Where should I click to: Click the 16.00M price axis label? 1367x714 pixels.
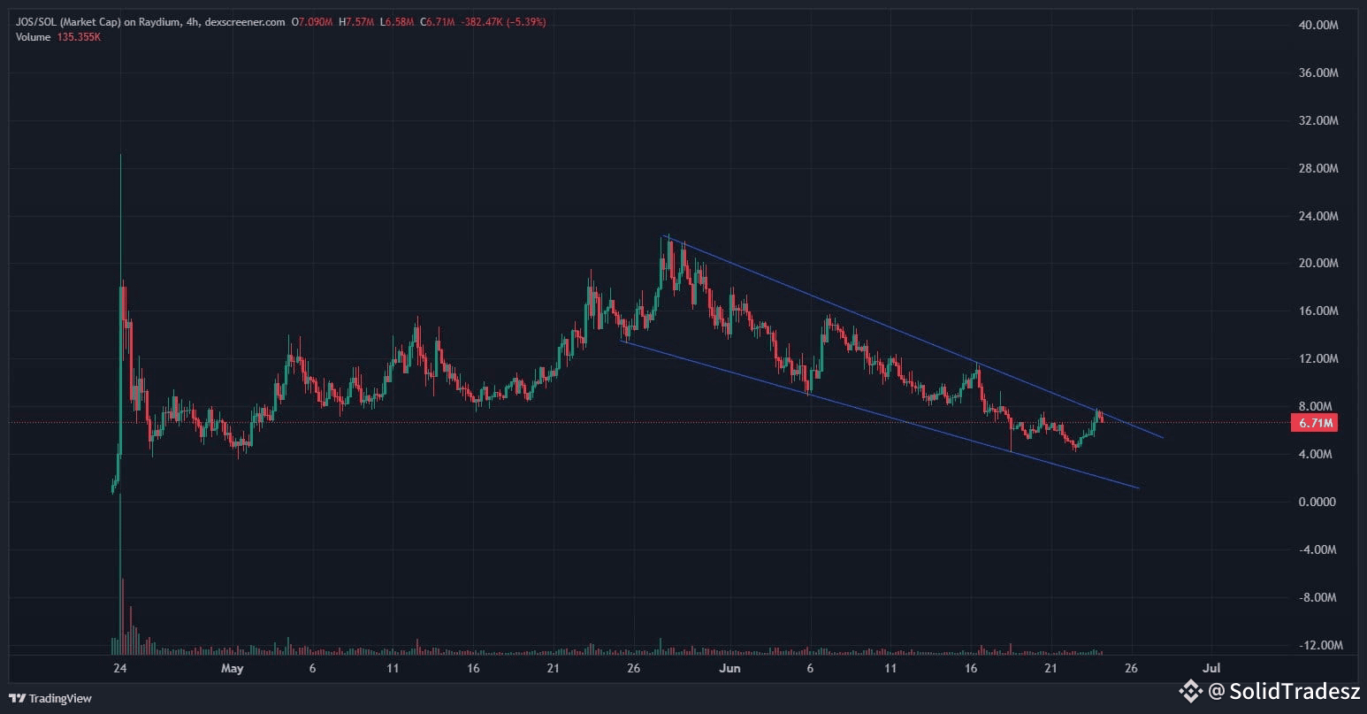point(1317,311)
